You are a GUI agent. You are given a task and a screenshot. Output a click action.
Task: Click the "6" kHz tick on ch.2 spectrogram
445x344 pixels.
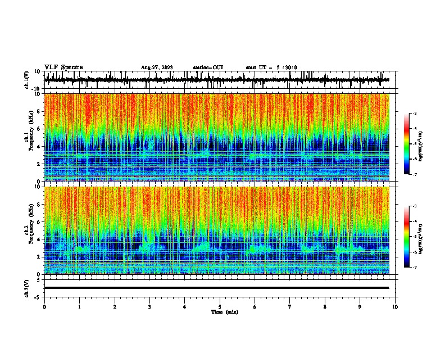39,221
